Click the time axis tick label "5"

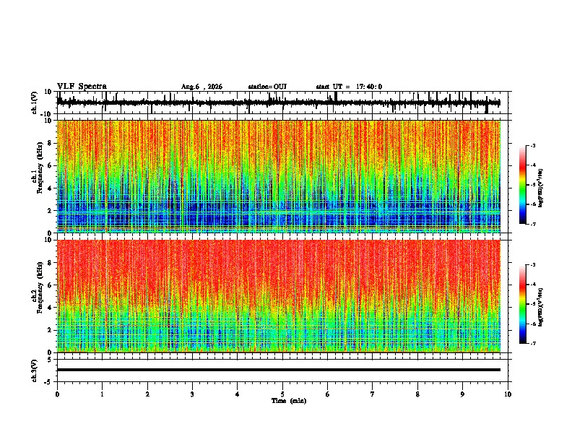[x=282, y=394]
